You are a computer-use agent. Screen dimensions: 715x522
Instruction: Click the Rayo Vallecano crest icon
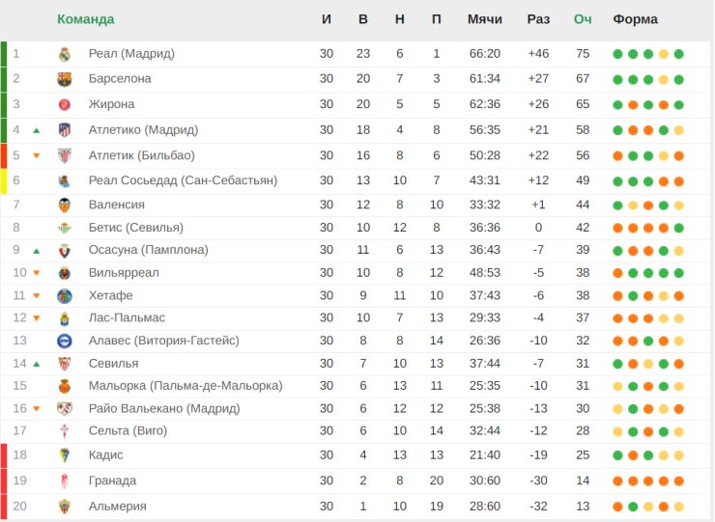(65, 408)
